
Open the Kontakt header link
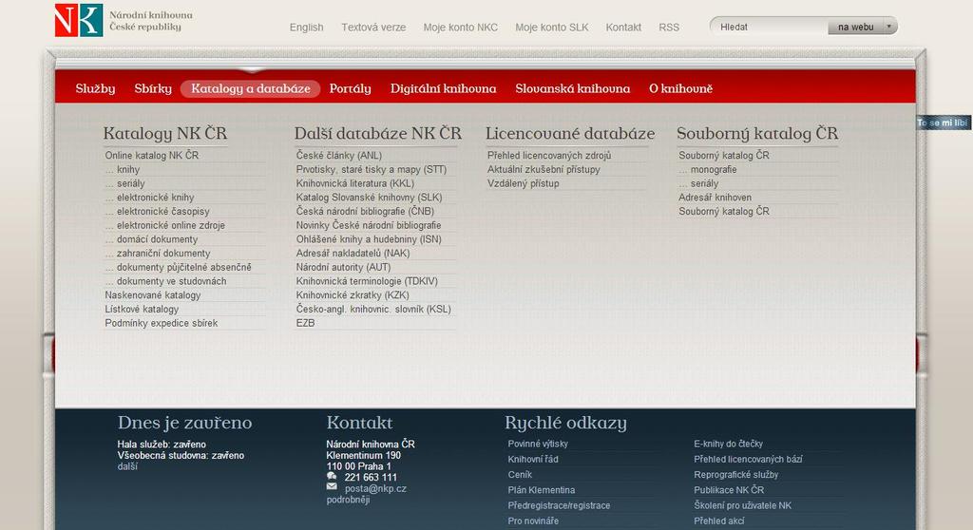[623, 28]
